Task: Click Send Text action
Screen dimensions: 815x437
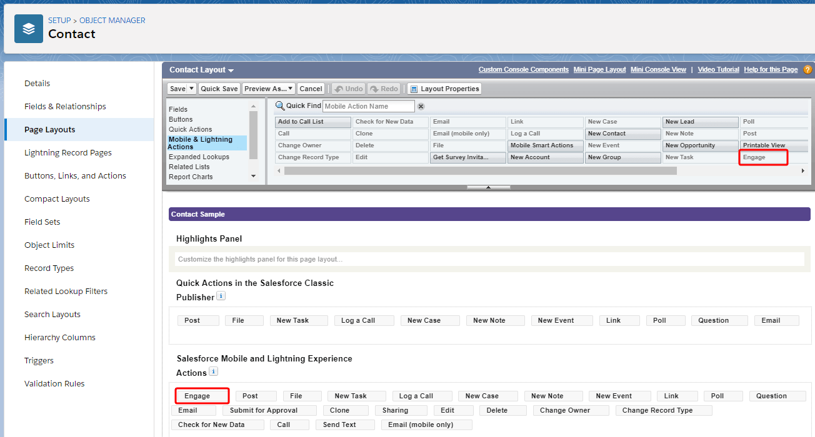Action: [344, 425]
